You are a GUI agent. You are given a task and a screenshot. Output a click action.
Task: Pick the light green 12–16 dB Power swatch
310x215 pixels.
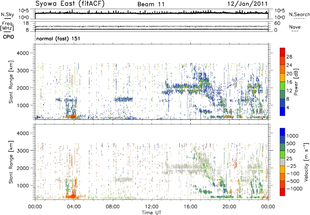(x=282, y=86)
